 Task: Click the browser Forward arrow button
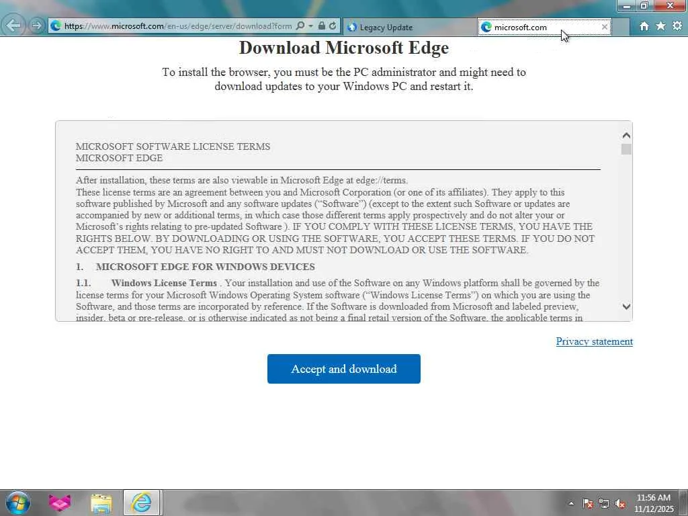(x=36, y=26)
